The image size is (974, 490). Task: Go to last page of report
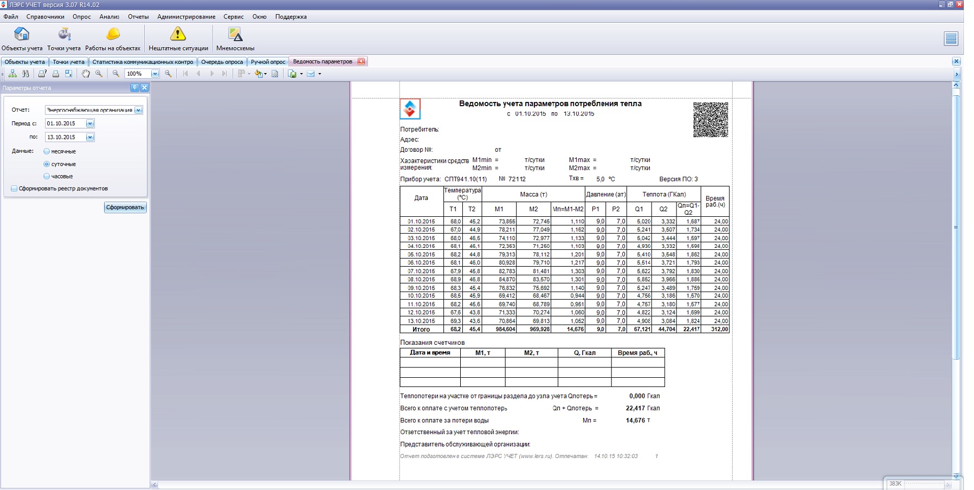(x=224, y=74)
